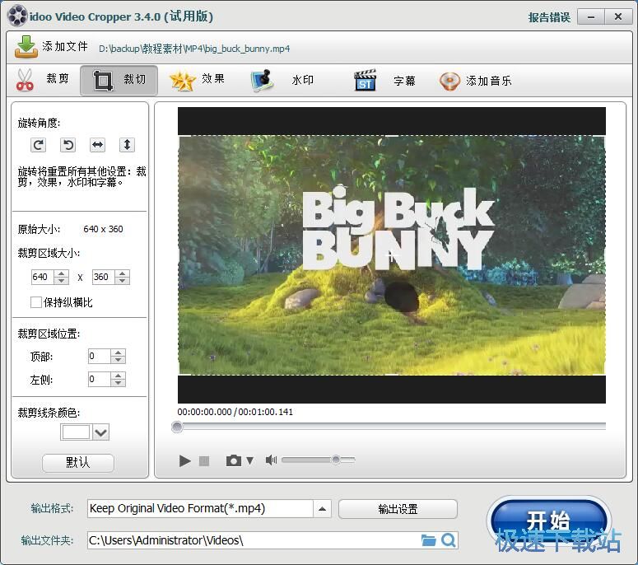Flip video horizontally icon
The width and height of the screenshot is (638, 565).
98,145
